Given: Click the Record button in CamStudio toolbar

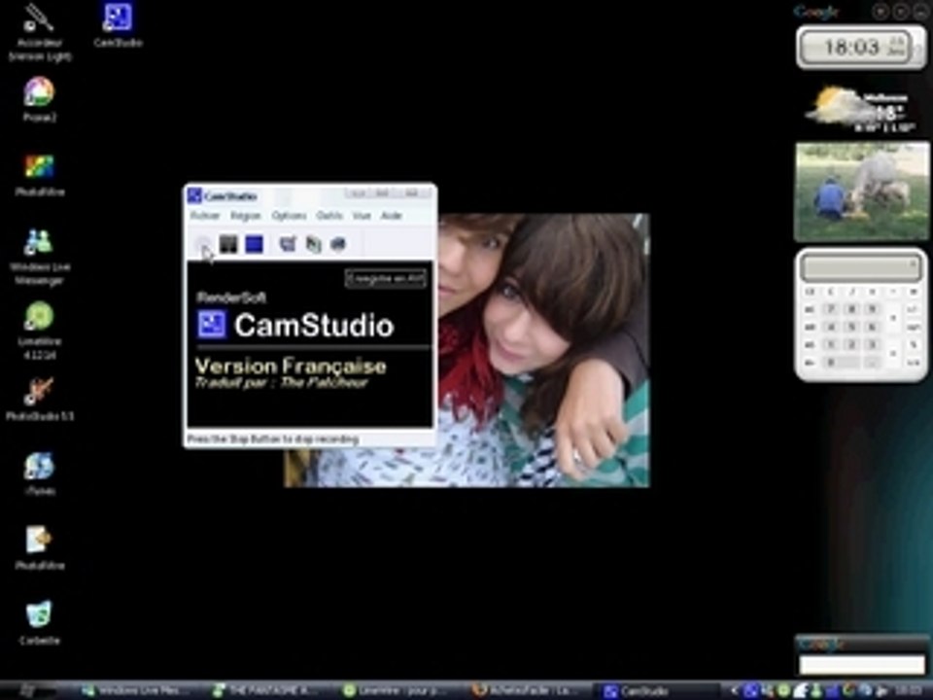Looking at the screenshot, I should (x=203, y=243).
